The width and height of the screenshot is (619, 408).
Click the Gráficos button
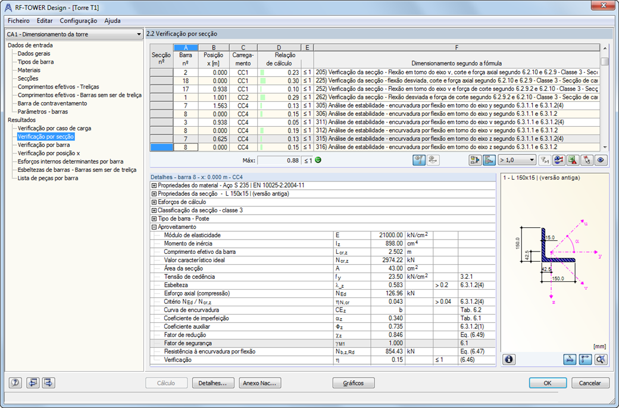tap(354, 383)
